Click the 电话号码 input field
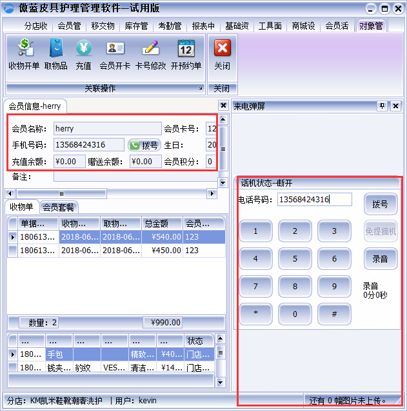Screen dimensions: 407x411 315,200
